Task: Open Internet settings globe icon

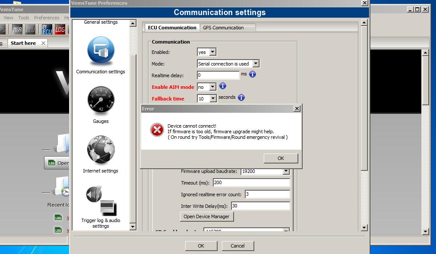Action: (x=101, y=150)
